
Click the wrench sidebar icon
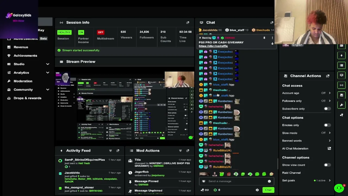click(341, 105)
